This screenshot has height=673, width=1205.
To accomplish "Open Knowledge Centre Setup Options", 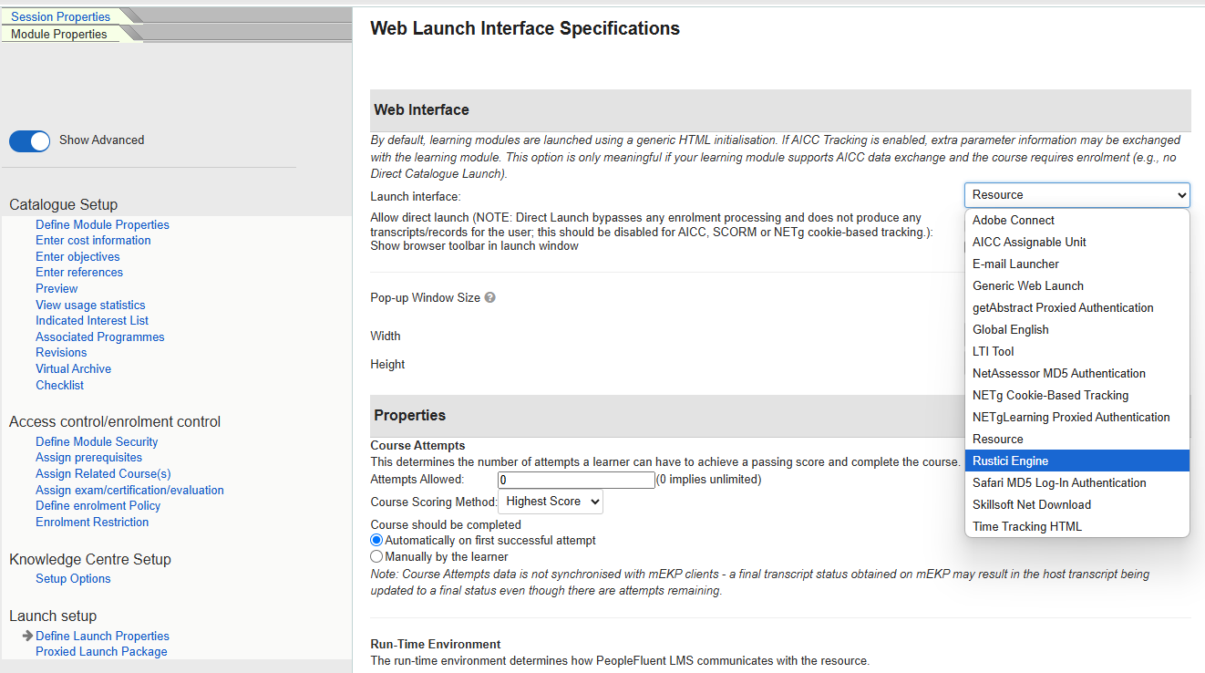I will click(x=73, y=579).
